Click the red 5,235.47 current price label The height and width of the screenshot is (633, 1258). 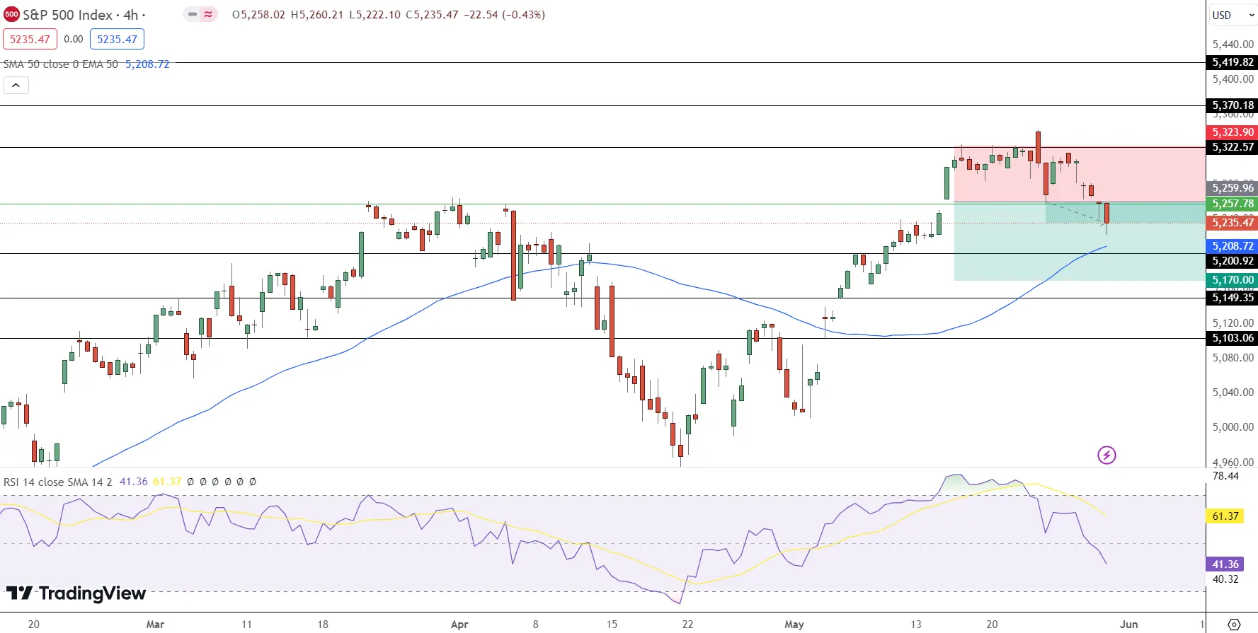point(1233,223)
